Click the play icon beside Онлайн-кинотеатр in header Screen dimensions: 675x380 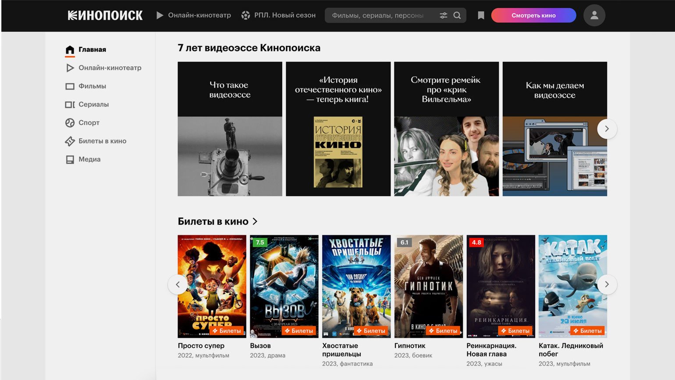tap(160, 15)
